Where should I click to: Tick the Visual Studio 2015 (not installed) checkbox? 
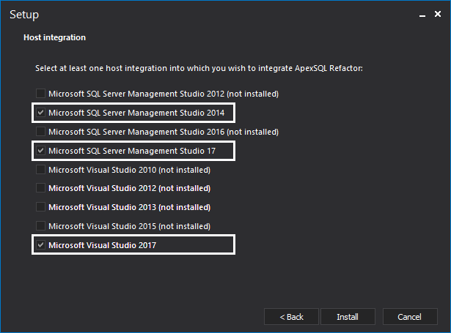point(40,225)
